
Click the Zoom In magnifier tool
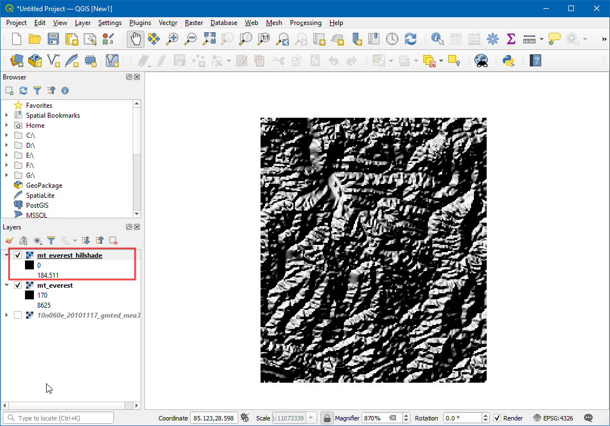(173, 39)
